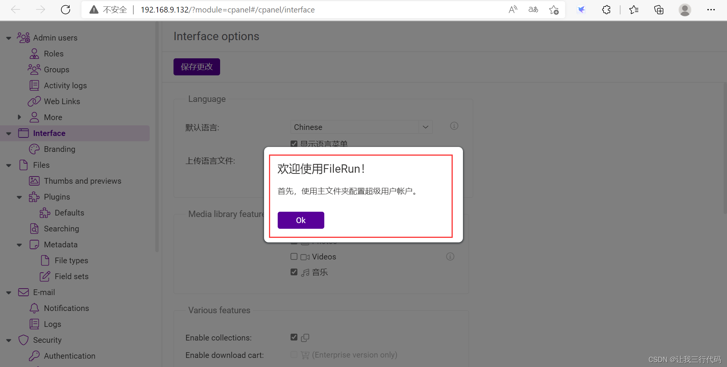
Task: Click the Metadata tag icon
Action: coord(34,244)
